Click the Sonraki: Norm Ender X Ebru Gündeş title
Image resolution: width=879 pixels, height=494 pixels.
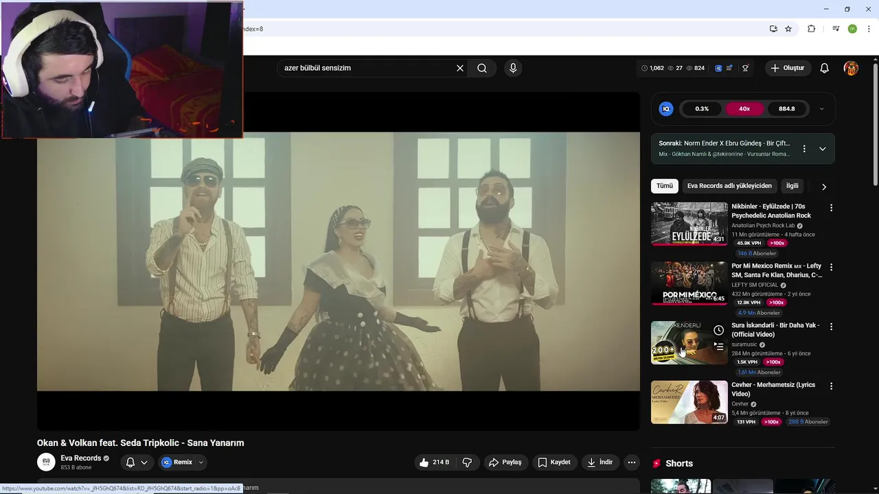coord(724,143)
